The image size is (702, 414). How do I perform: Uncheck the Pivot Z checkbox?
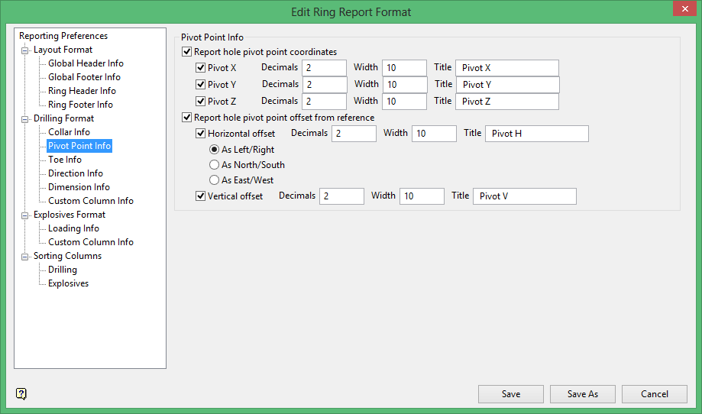(201, 102)
